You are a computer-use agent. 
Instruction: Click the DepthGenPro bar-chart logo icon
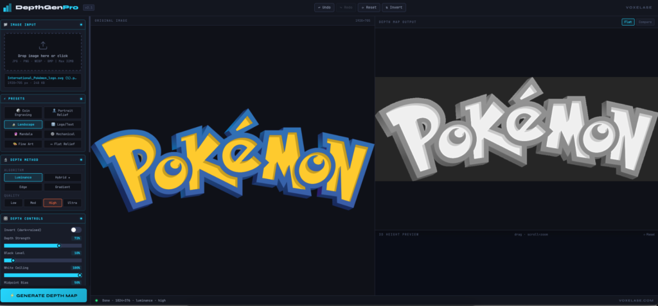[x=8, y=8]
